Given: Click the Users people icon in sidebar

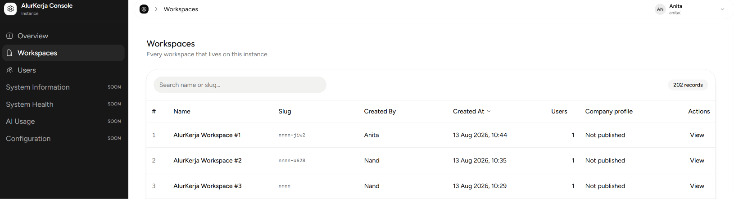Looking at the screenshot, I should pos(9,70).
